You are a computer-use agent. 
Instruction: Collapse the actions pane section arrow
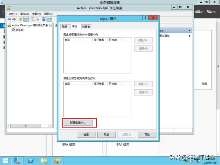tap(189, 31)
